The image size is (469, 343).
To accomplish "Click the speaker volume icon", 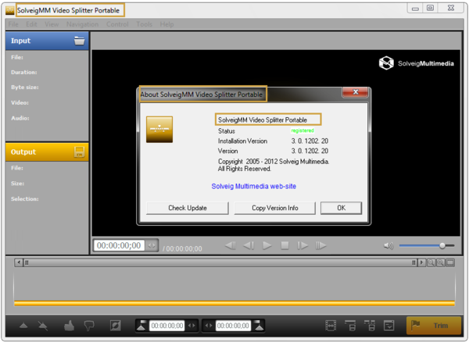I will 388,245.
